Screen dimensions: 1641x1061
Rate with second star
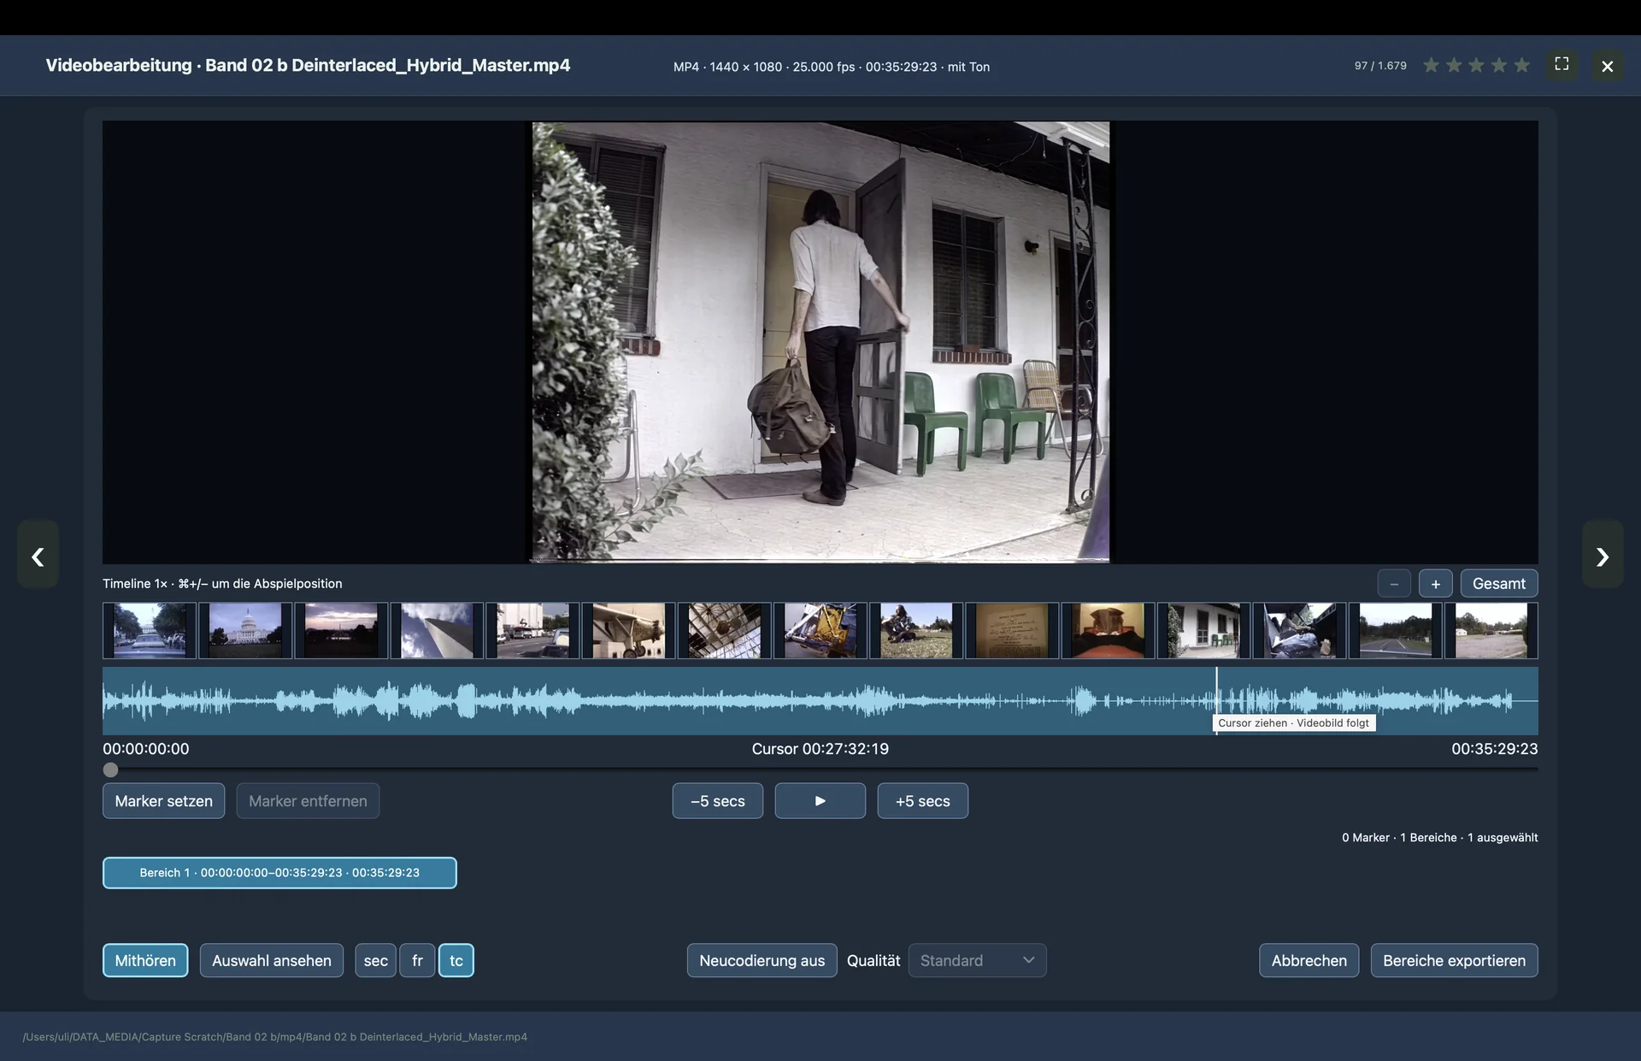[1454, 66]
